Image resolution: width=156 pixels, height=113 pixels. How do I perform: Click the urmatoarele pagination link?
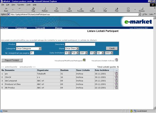tap(27, 67)
